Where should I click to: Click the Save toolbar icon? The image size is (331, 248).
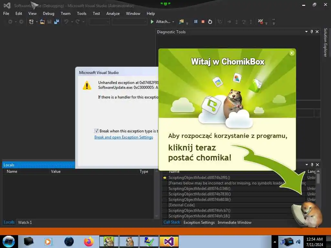click(49, 22)
